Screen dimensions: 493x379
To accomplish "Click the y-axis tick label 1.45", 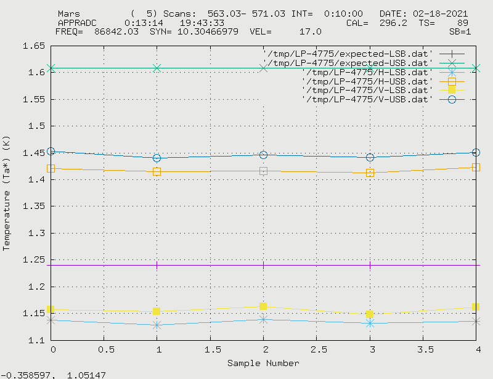I will tap(34, 153).
